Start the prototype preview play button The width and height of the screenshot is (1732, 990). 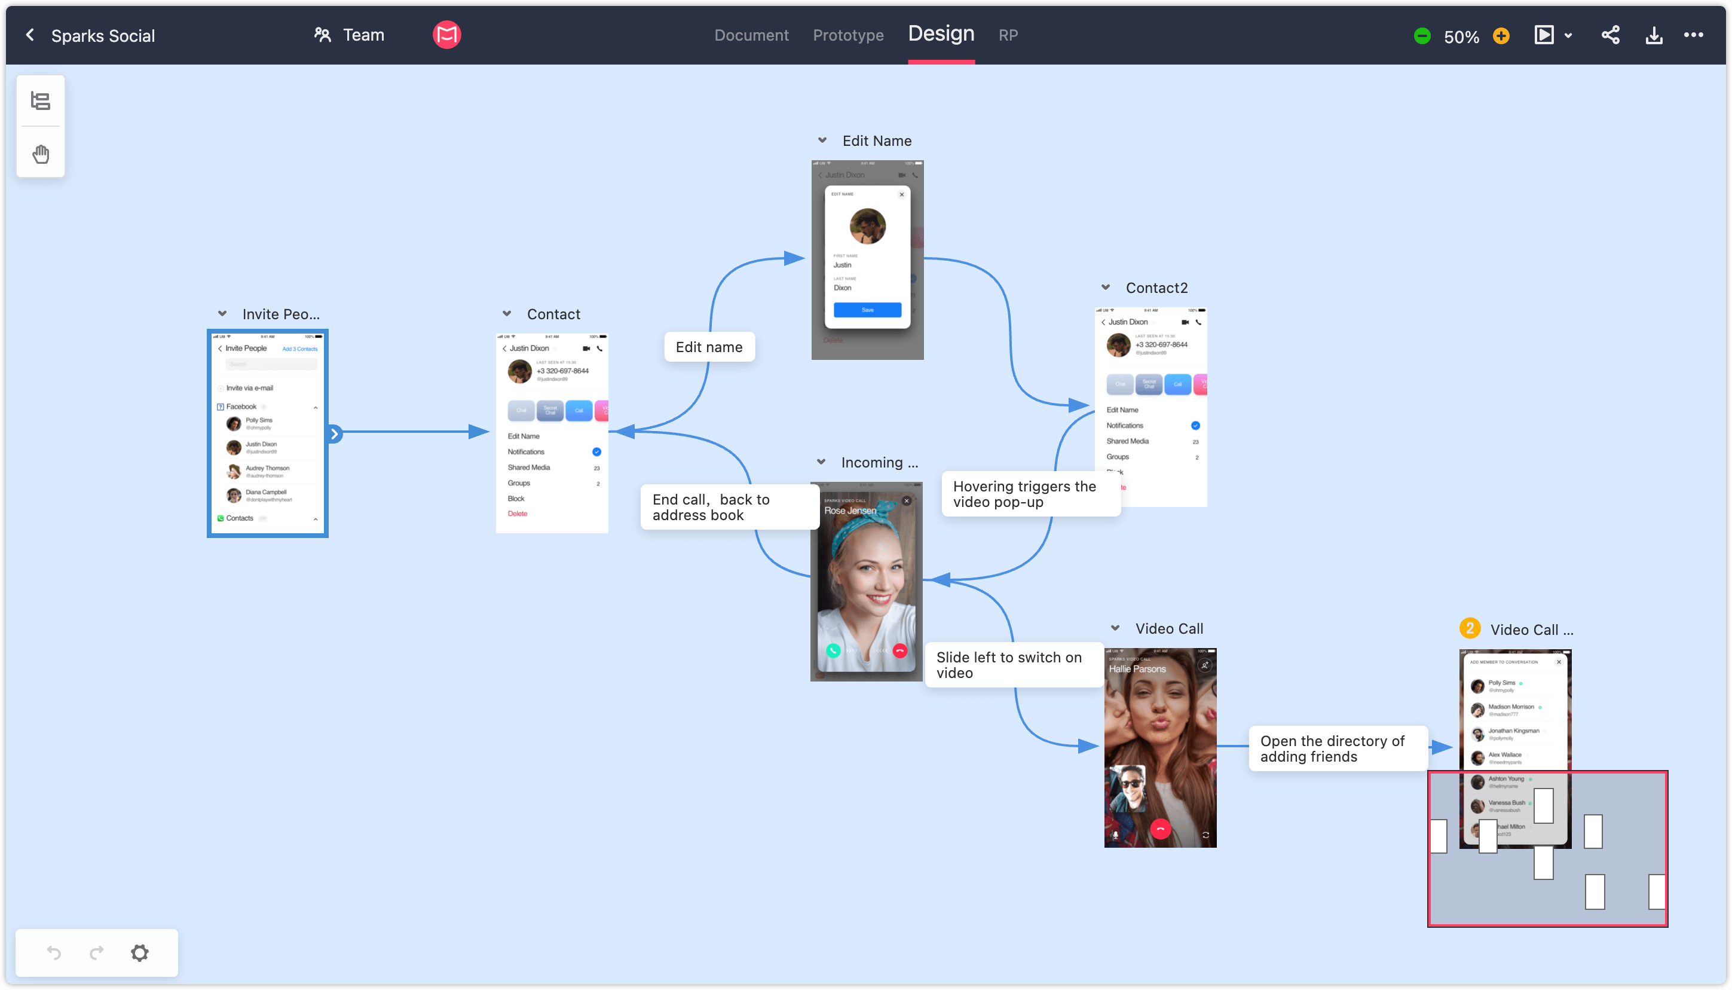point(1544,35)
